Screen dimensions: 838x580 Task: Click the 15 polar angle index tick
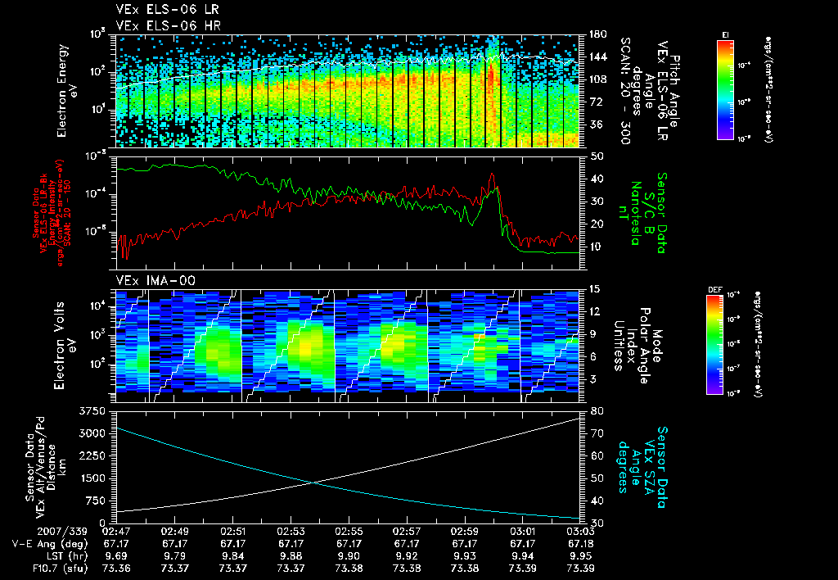(597, 289)
